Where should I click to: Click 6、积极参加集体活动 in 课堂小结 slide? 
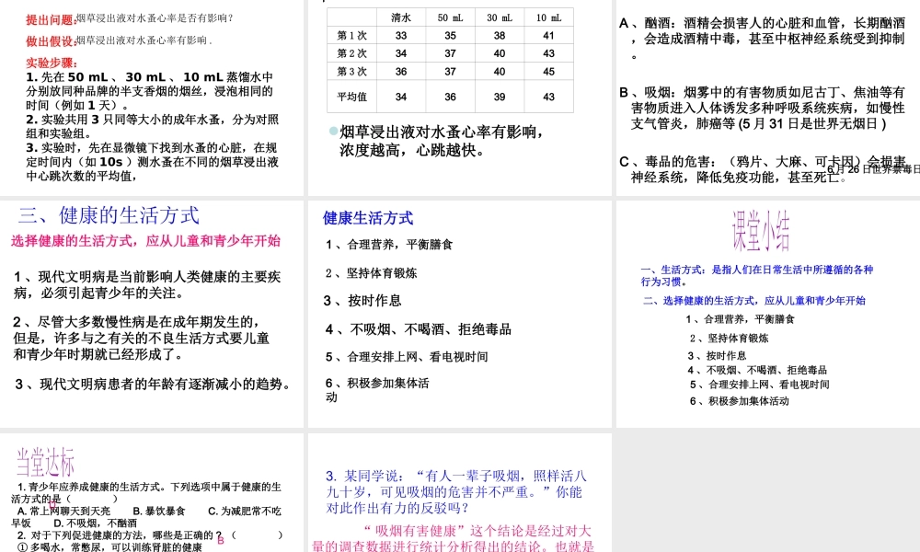click(x=740, y=401)
